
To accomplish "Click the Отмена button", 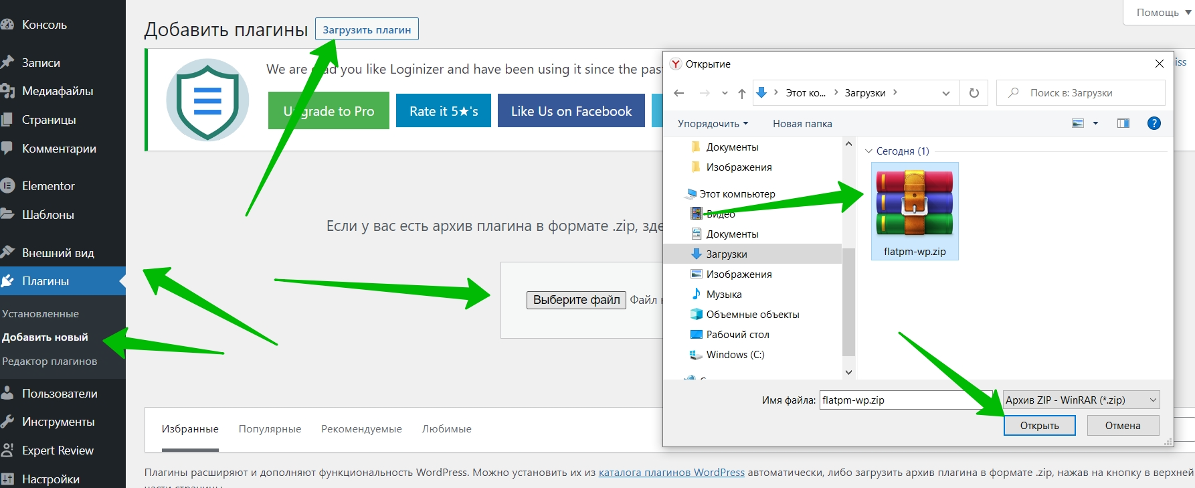I will point(1123,426).
